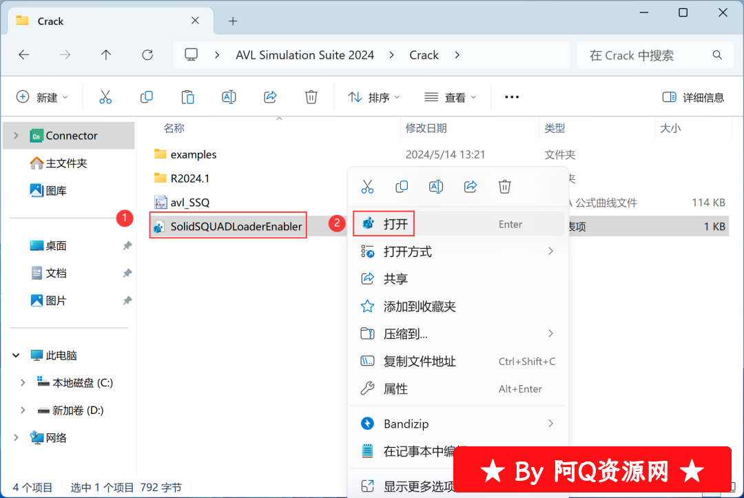Sort by the 修改日期 column header

[426, 128]
